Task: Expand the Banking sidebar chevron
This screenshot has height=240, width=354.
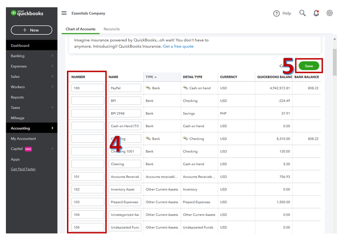Action: [x=52, y=56]
